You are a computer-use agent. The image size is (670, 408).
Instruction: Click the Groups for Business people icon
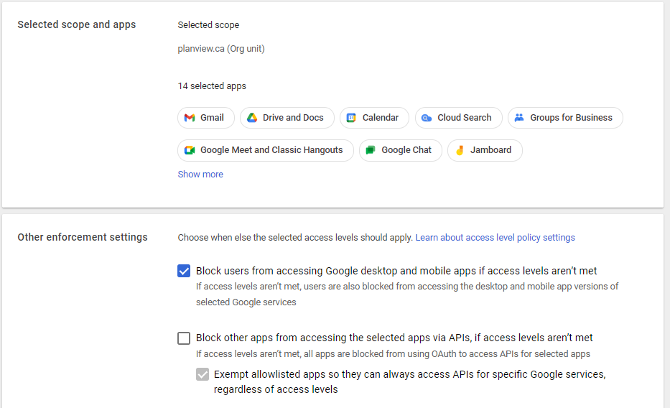point(519,118)
